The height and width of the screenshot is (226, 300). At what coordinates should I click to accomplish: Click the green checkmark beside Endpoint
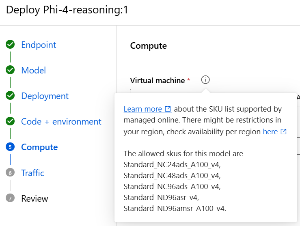click(x=10, y=44)
